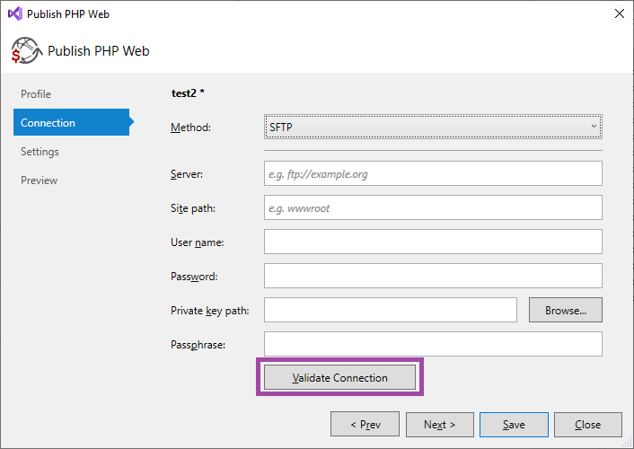The image size is (634, 449).
Task: Click the Validate Connection button
Action: 340,378
